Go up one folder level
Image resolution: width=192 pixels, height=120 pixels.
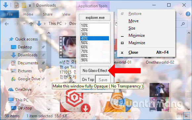coord(31,24)
